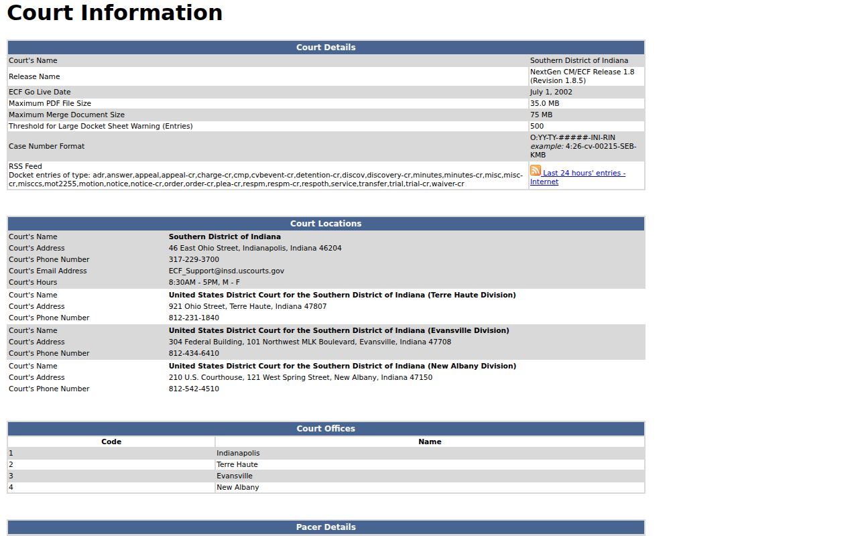Click the phone number 812-231-1840
The image size is (858, 536).
click(x=194, y=318)
